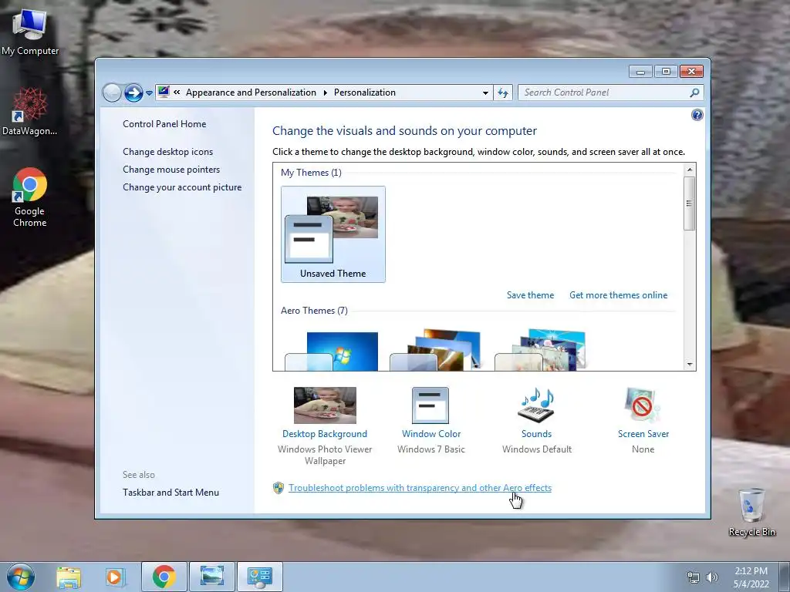The width and height of the screenshot is (790, 592).
Task: Open My Computer desktop icon
Action: (x=30, y=31)
